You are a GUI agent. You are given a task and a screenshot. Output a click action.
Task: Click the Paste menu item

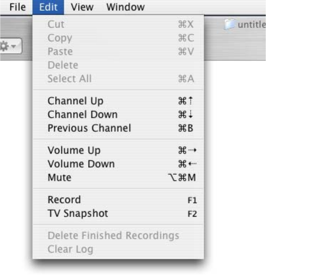(60, 51)
